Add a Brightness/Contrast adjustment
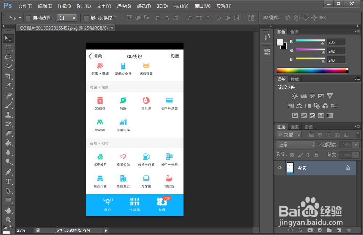This screenshot has height=235, width=363. point(295,96)
